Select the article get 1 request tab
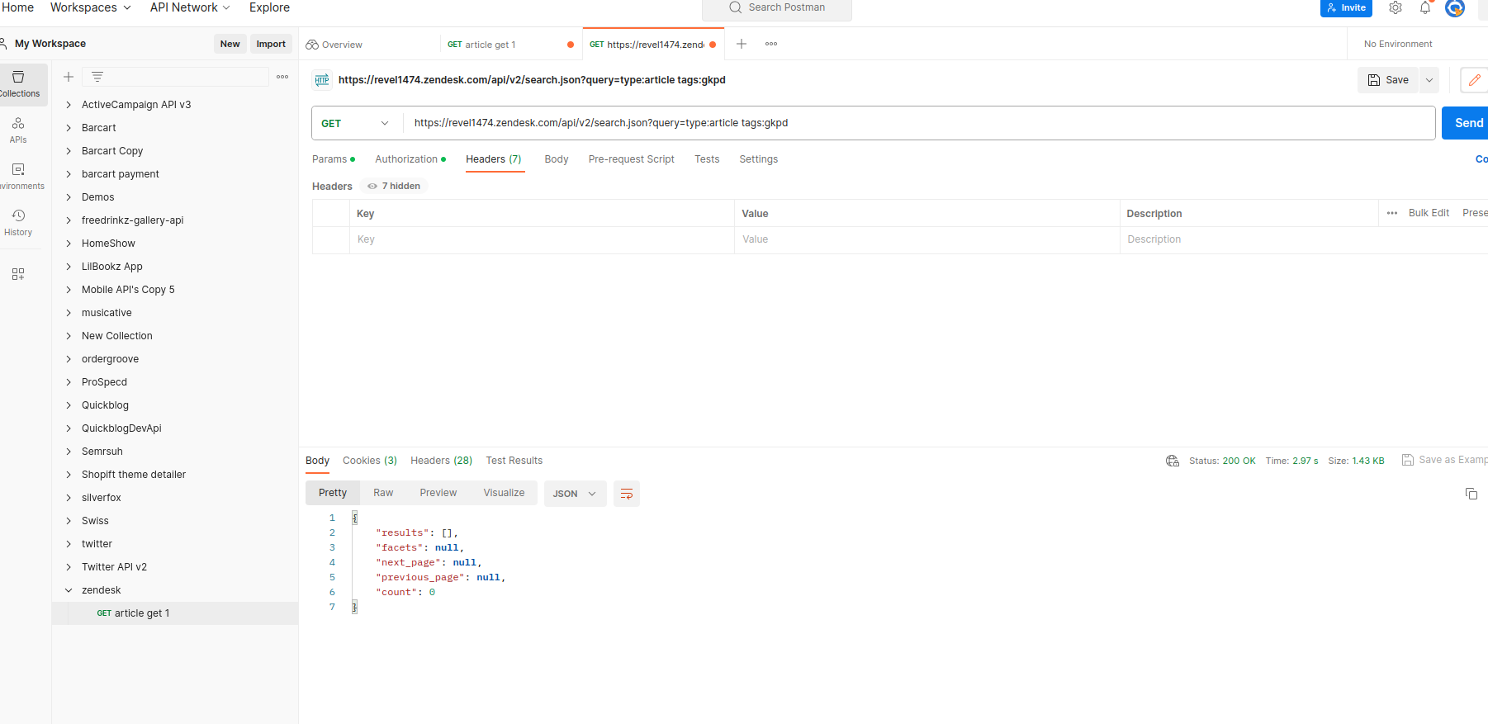The image size is (1488, 724). (510, 45)
